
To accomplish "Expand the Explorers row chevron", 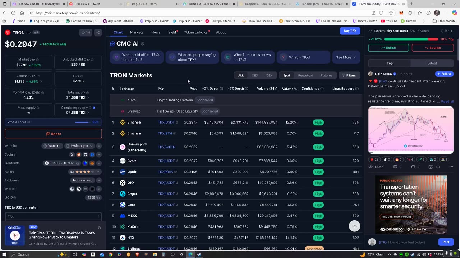I will [x=99, y=180].
